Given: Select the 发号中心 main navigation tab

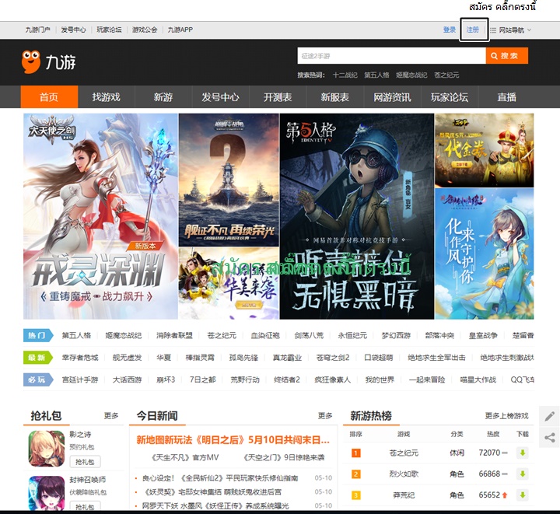Looking at the screenshot, I should click(220, 96).
